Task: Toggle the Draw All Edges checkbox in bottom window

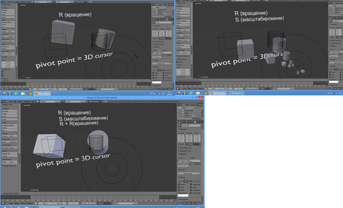Action: click(x=191, y=193)
